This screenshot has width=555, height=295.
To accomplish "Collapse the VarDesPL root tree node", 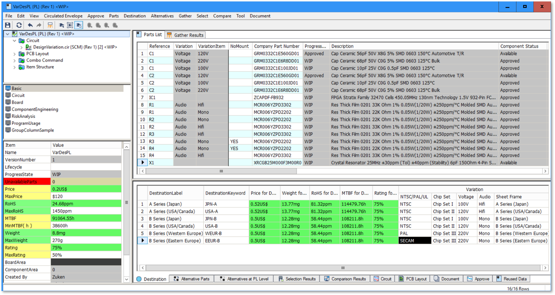I will (7, 33).
